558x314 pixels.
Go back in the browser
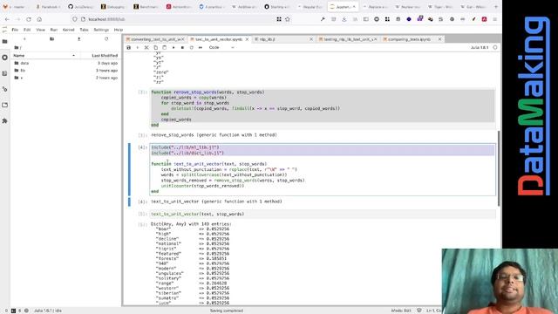[7, 19]
